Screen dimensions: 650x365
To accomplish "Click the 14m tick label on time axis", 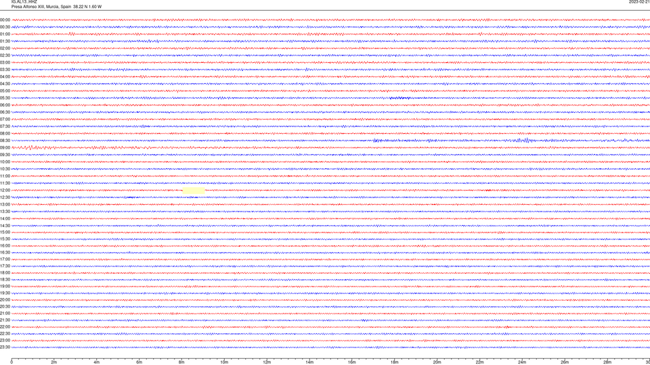I will 309,362.
